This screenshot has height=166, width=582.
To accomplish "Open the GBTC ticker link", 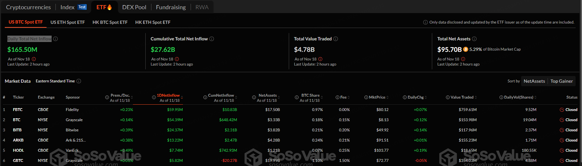I will (x=18, y=161).
